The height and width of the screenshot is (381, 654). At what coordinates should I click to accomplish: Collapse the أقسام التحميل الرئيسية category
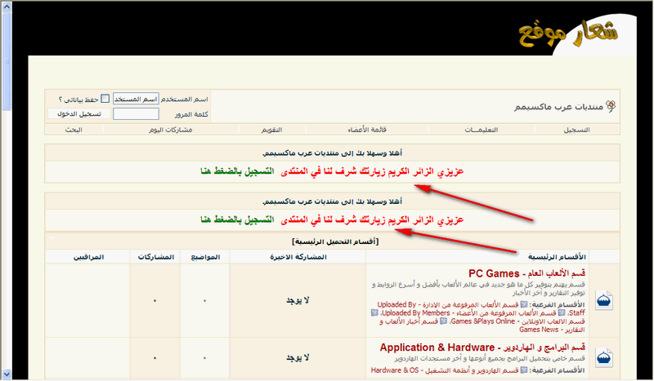coord(52,238)
